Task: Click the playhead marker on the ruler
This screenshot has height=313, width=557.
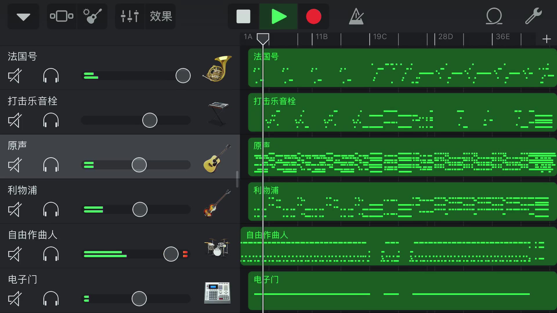Action: [x=263, y=39]
